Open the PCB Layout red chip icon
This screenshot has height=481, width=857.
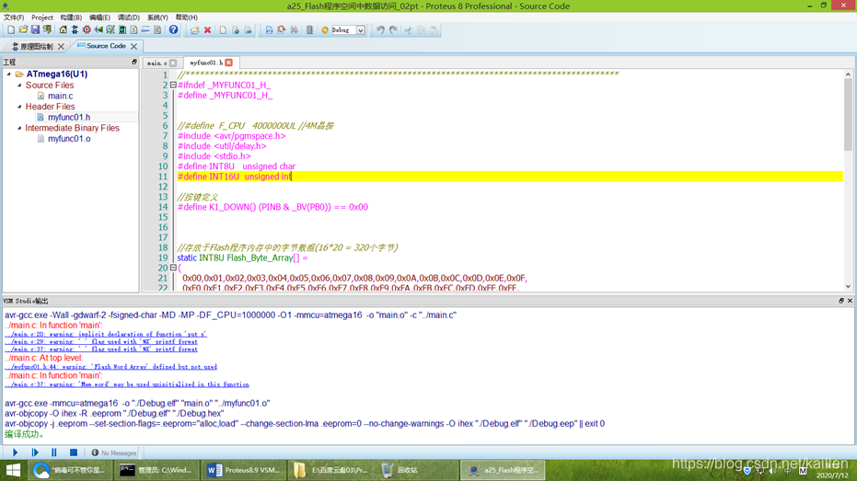tap(87, 30)
